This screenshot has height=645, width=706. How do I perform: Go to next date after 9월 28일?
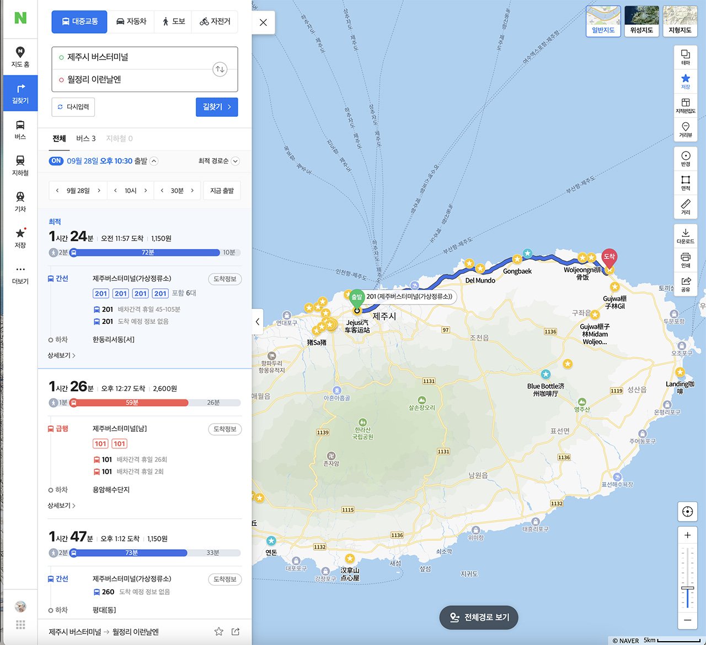click(99, 191)
